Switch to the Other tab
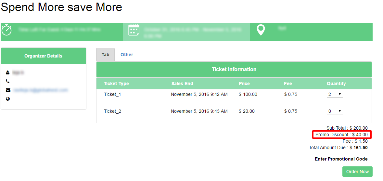 (127, 55)
